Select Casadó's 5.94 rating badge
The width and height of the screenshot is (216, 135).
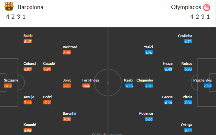(x=47, y=69)
